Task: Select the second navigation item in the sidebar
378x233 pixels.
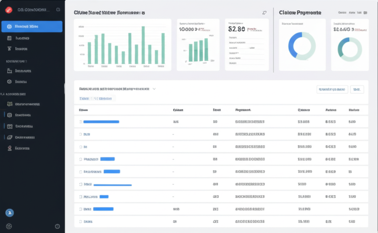Action: pos(32,38)
